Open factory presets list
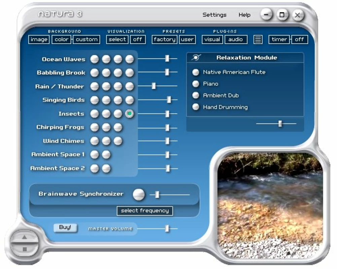The image size is (337, 269). 164,40
